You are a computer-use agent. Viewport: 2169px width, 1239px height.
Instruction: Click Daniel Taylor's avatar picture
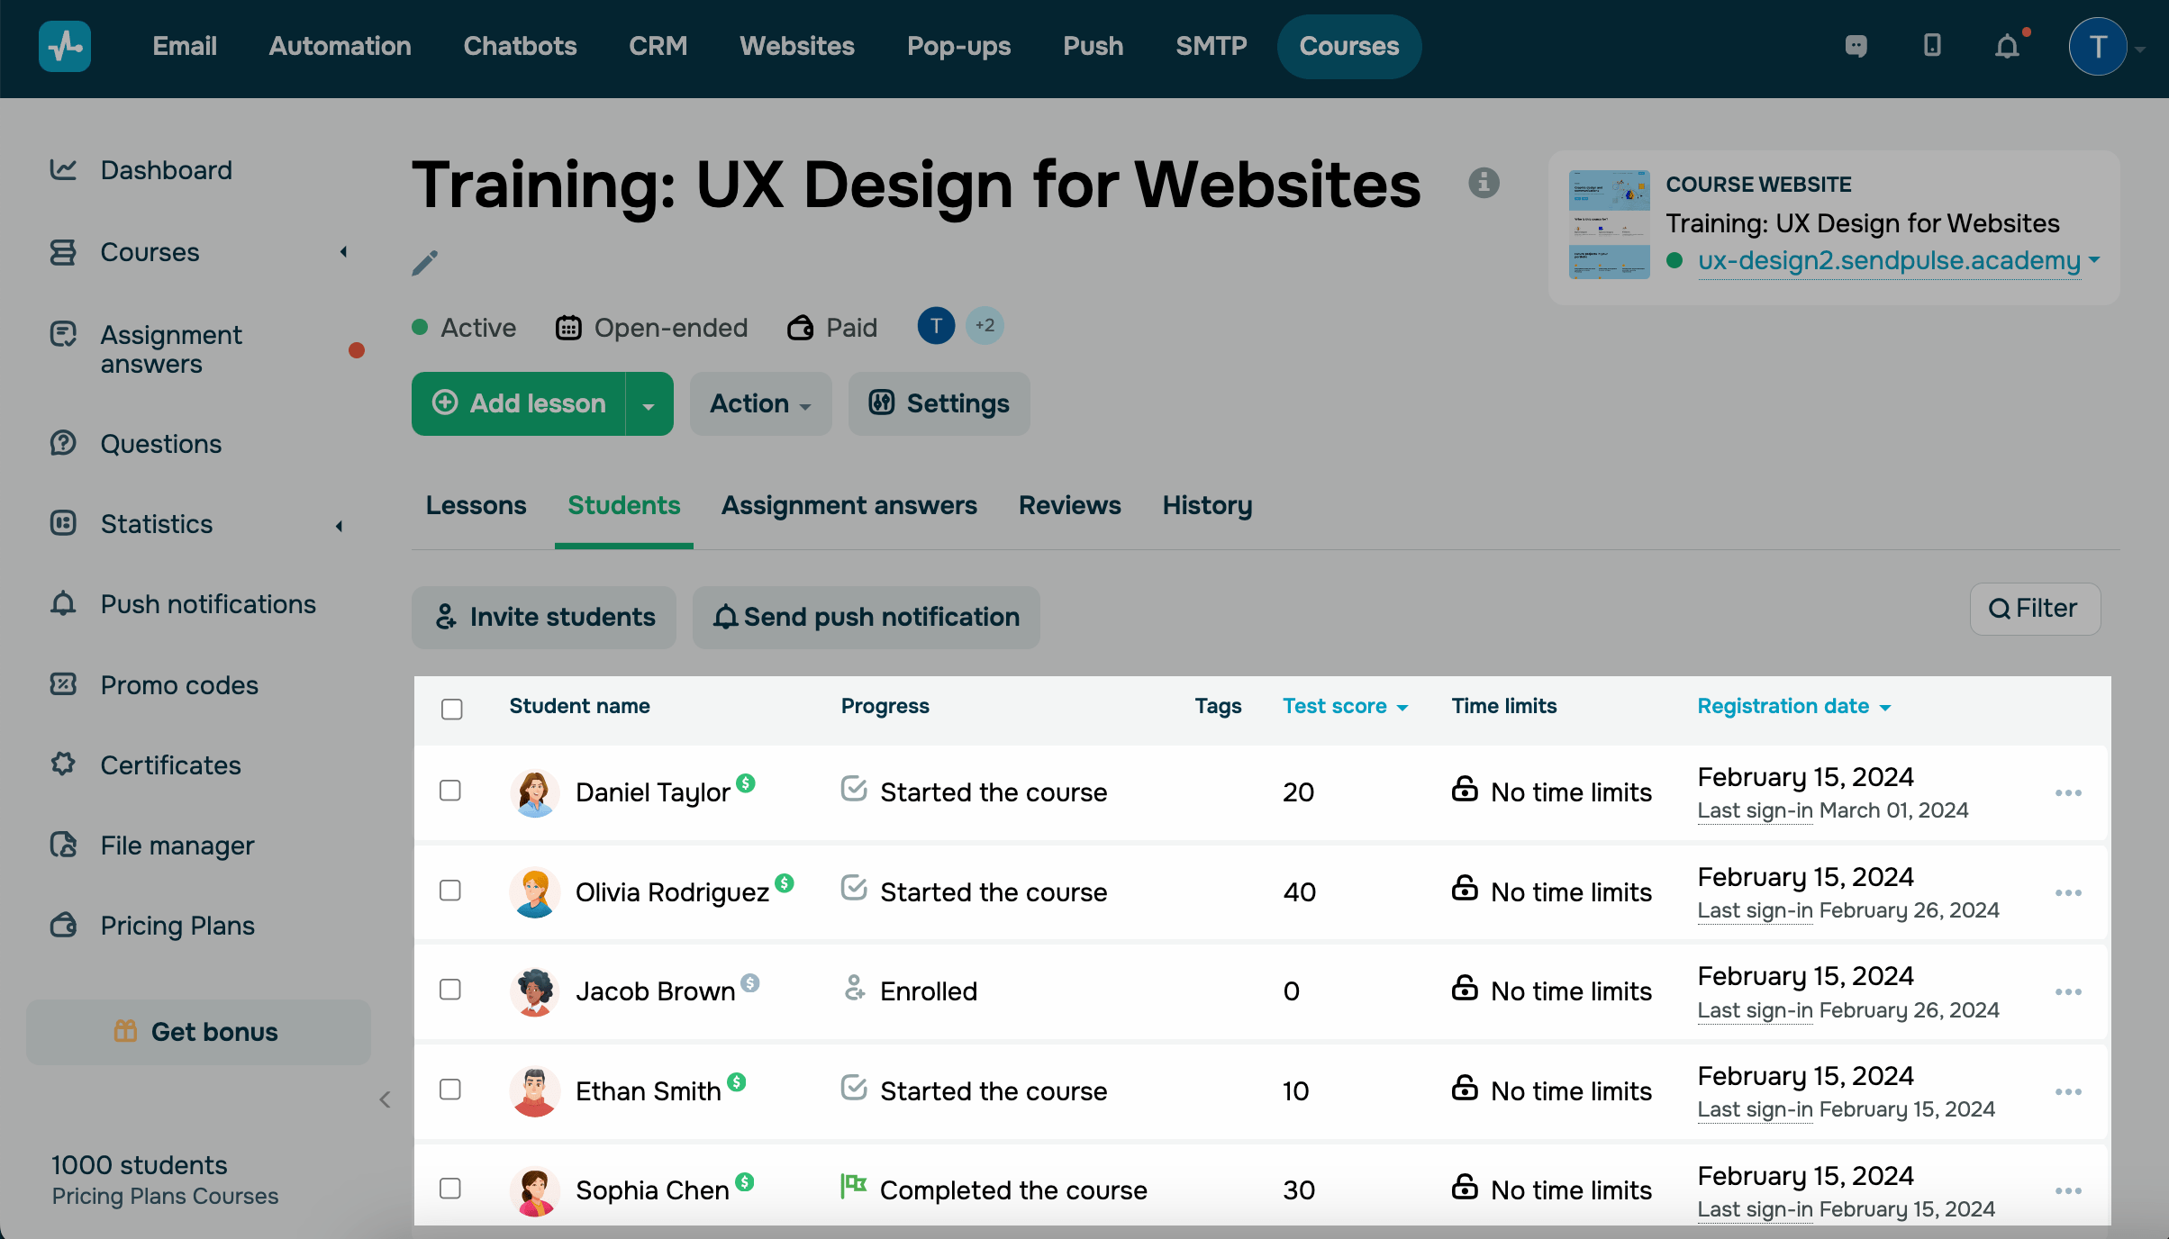(535, 793)
